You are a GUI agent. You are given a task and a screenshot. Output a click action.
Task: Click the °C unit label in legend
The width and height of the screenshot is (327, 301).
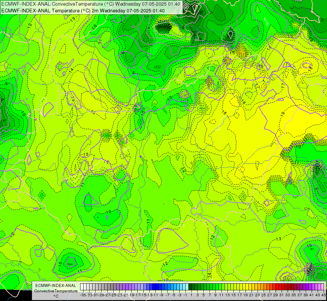click(x=56, y=296)
